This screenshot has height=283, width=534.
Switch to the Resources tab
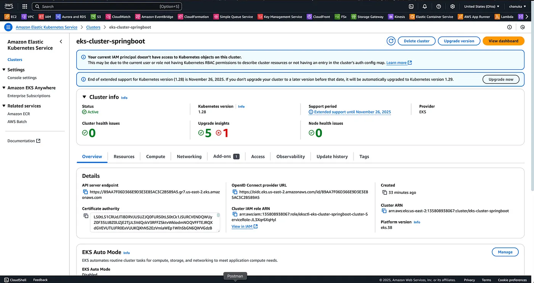tap(124, 156)
